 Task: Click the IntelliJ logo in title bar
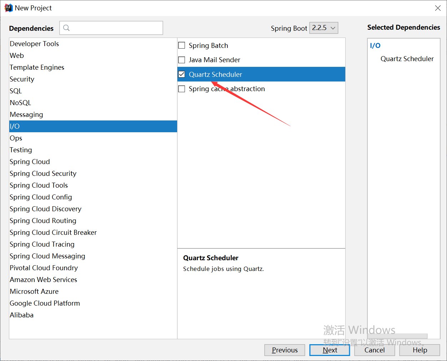(8, 8)
